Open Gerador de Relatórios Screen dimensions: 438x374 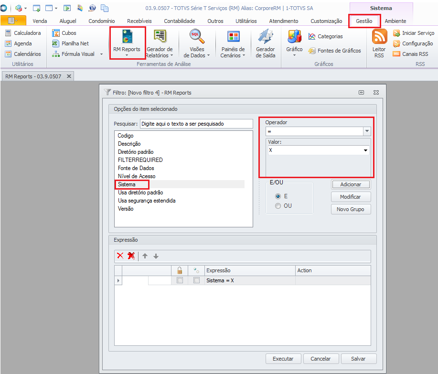[x=160, y=43]
